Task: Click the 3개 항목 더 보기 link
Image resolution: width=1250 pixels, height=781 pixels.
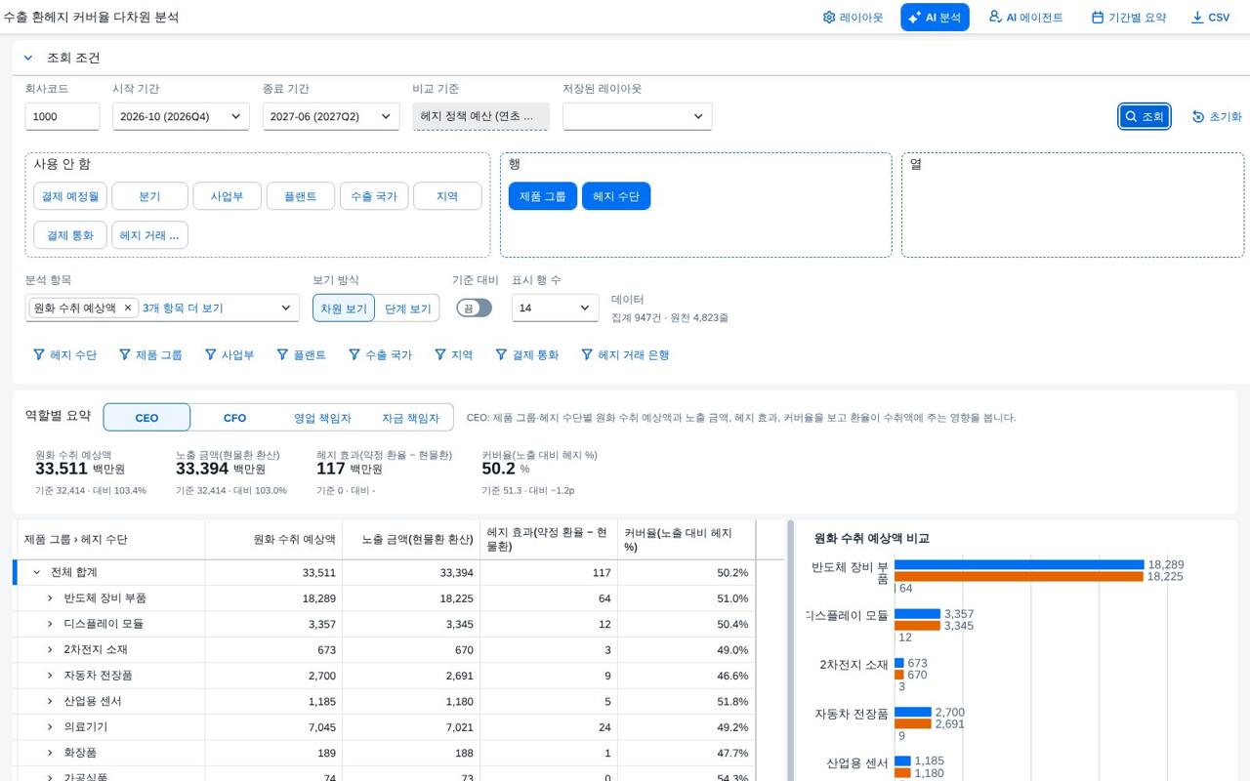Action: click(x=183, y=308)
